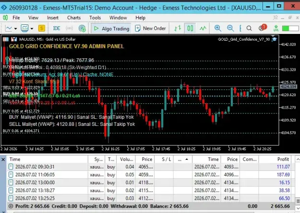Click the BUY 0.05 at 4112.729 order label
The height and width of the screenshot is (213, 300).
21,111
